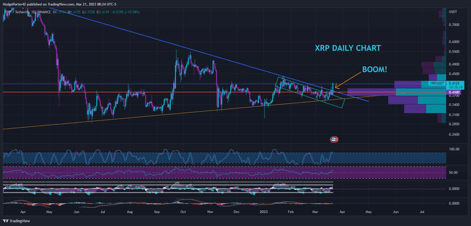Viewport: 471px width, 226px height.
Task: Click the XRPUSDT symbol price tag
Action: 436,83
